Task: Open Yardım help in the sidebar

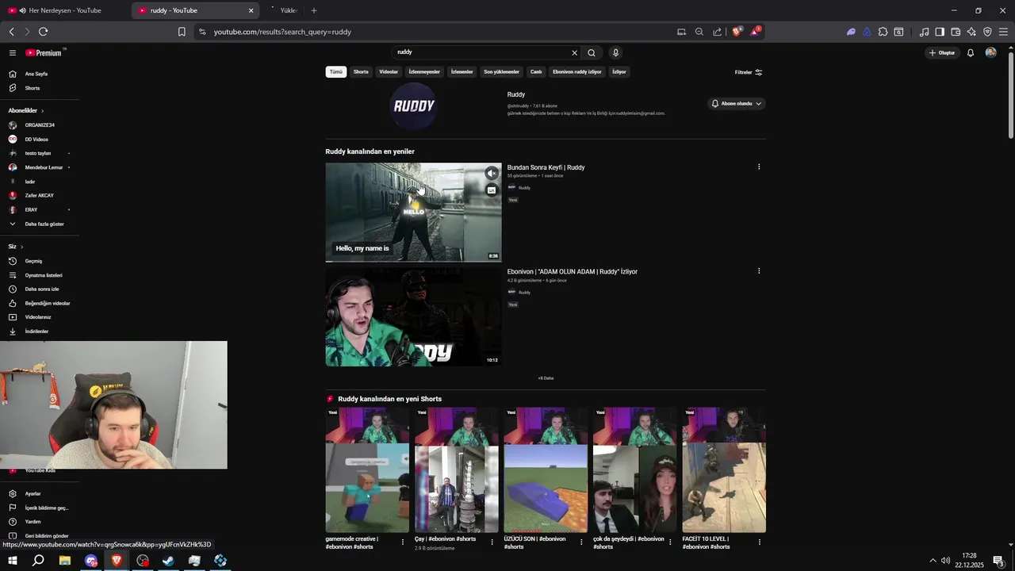Action: [40, 522]
